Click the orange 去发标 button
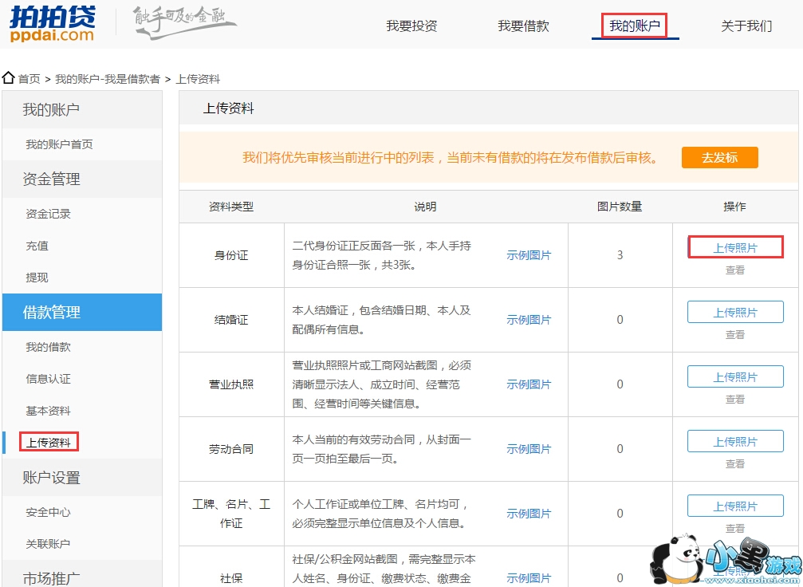803x587 pixels. (719, 158)
